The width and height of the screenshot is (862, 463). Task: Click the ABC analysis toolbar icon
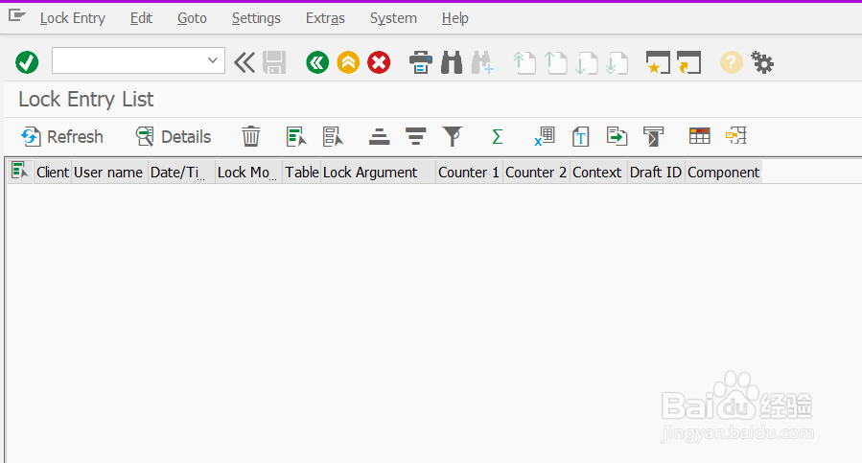653,136
